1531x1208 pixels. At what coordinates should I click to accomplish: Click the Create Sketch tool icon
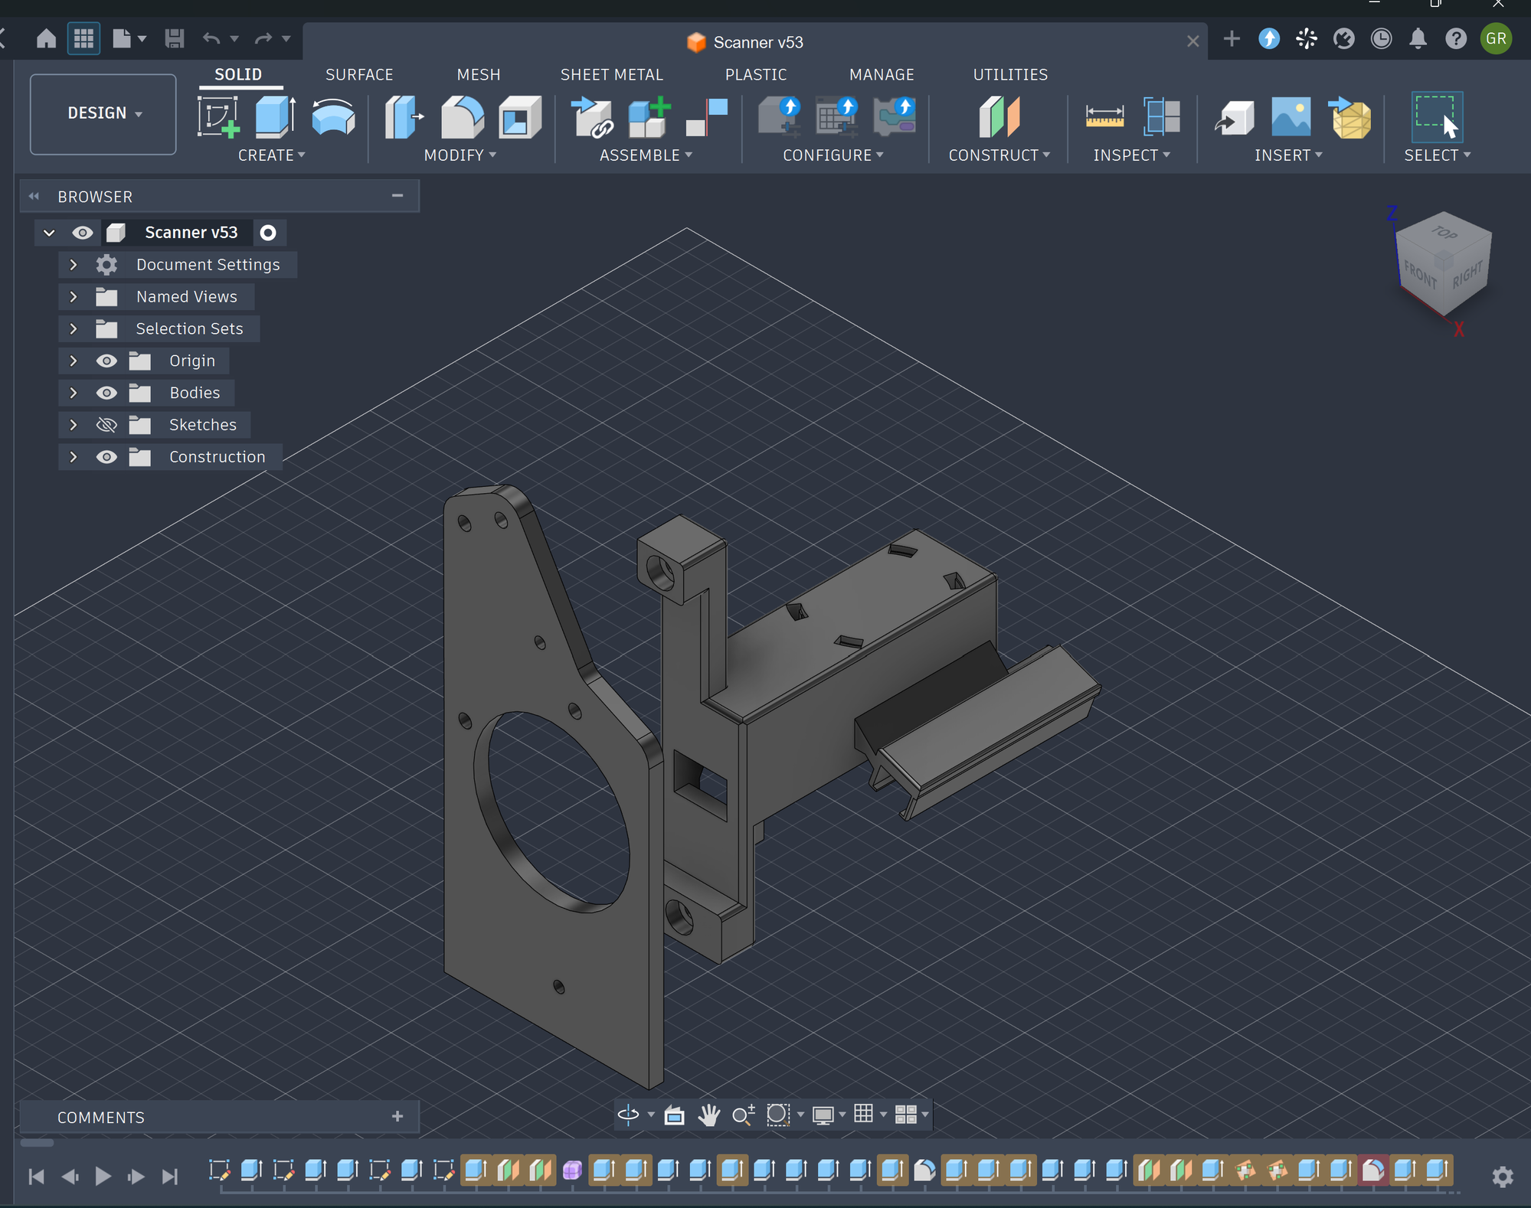coord(218,117)
